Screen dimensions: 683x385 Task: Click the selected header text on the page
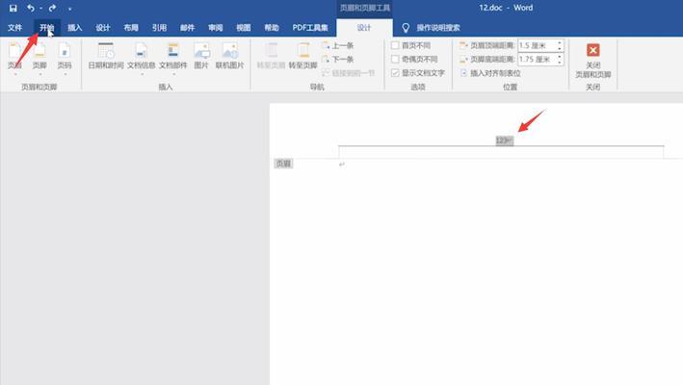505,141
